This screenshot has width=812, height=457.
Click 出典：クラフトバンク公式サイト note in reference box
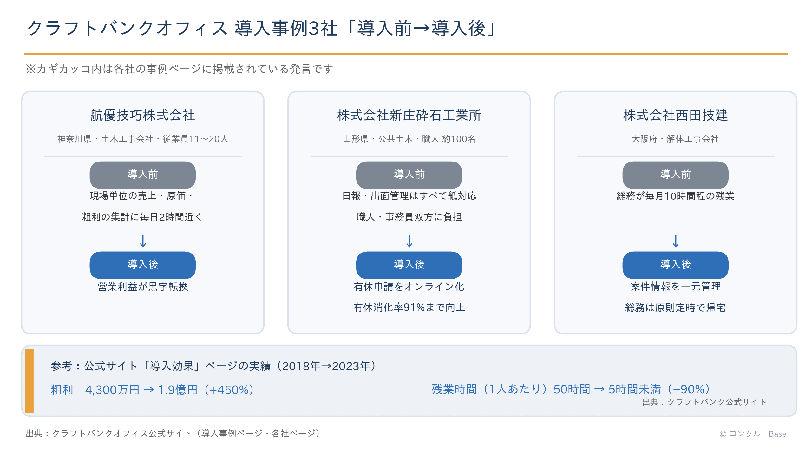point(704,402)
